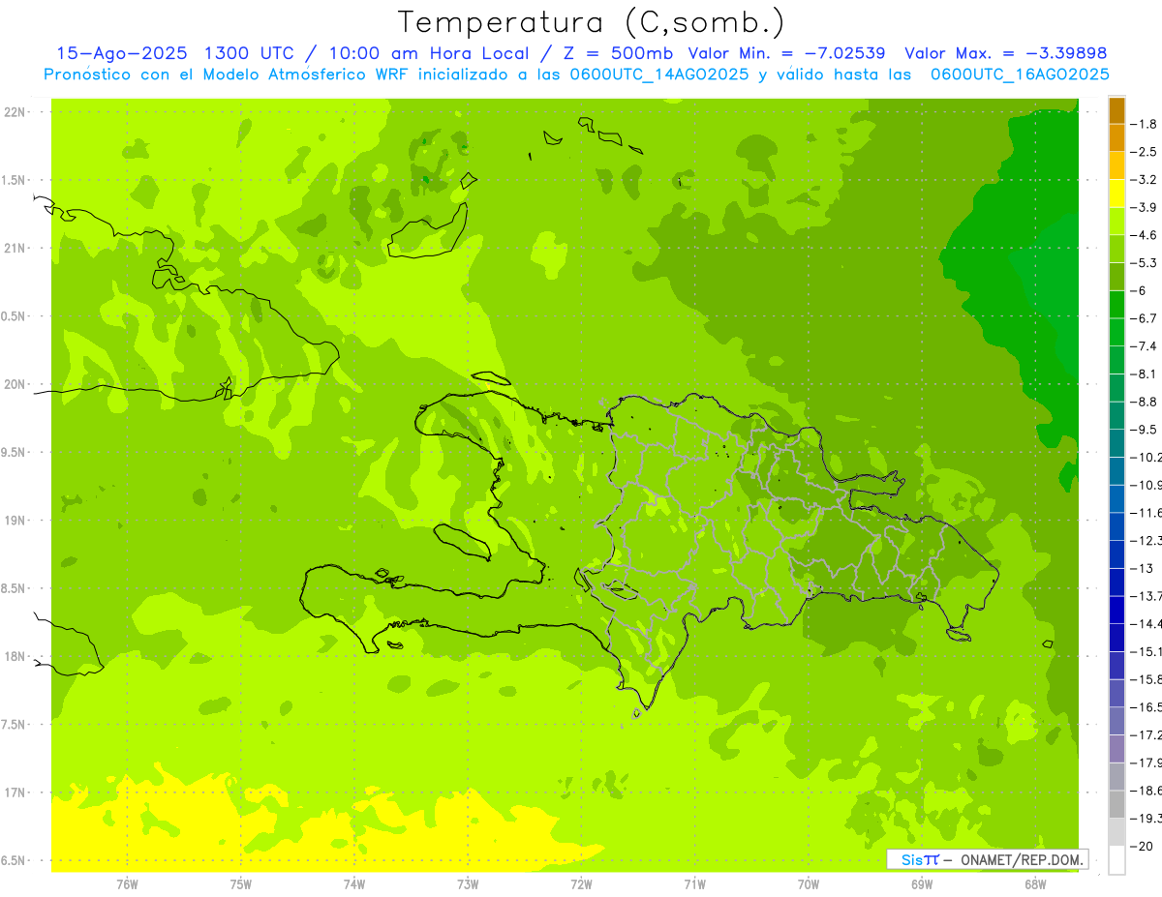
Task: Pick the white swatch below -20
Action: [1116, 859]
